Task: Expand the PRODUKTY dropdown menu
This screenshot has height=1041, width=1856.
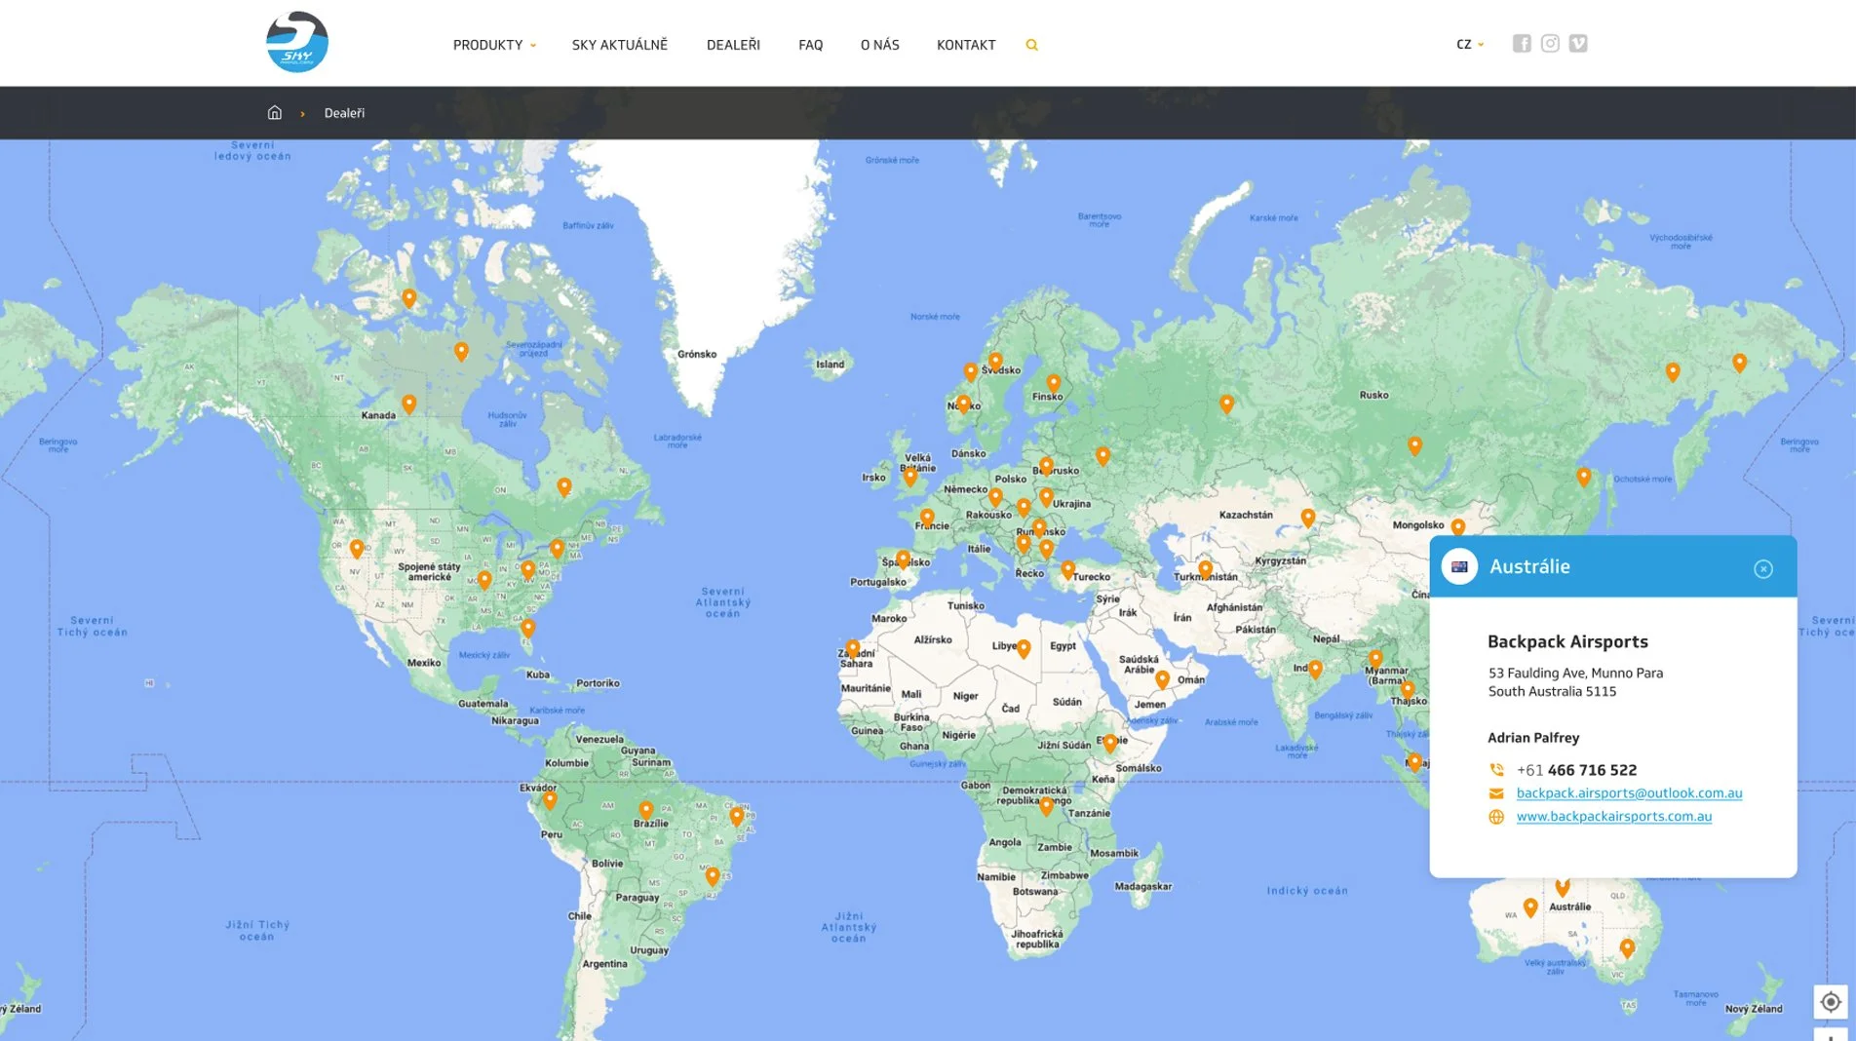Action: (x=494, y=45)
